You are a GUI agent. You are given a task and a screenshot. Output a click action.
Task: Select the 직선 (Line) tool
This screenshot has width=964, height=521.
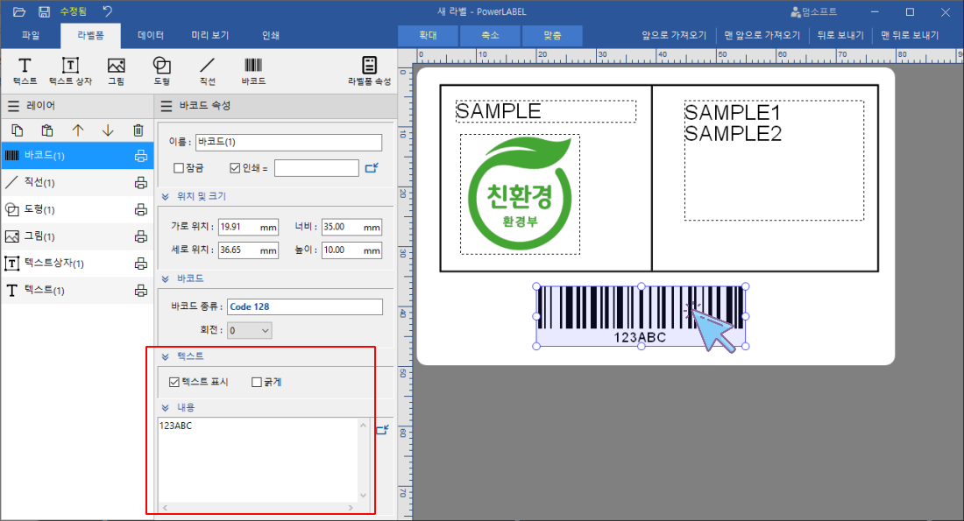click(208, 70)
